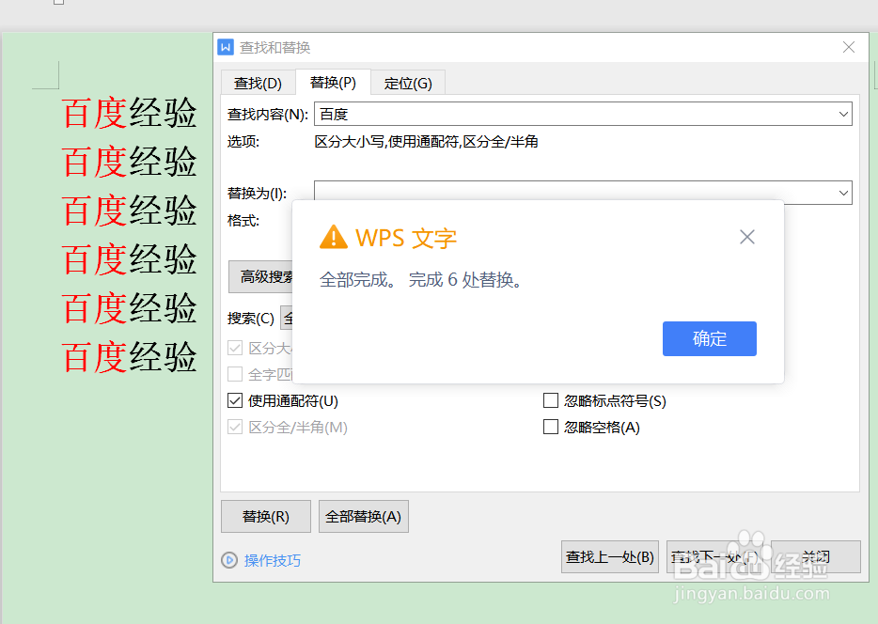Image resolution: width=878 pixels, height=624 pixels.
Task: Expand the 查找内容 dropdown arrow
Action: click(843, 114)
